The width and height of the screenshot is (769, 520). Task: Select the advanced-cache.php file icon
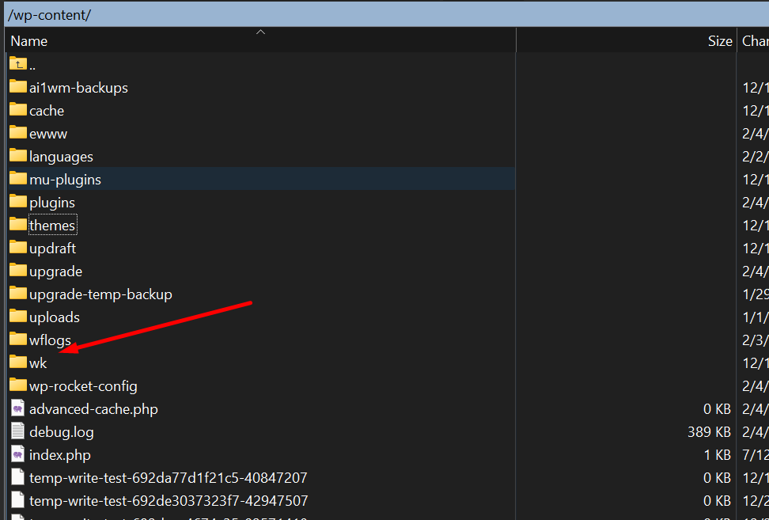click(18, 409)
